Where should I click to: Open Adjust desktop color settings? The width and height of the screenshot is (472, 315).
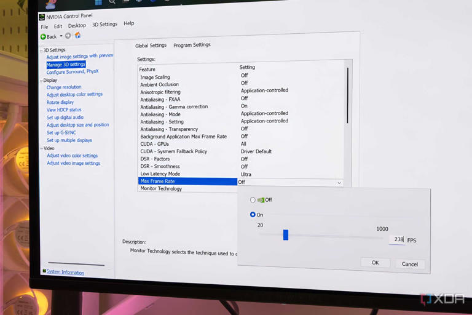point(74,94)
